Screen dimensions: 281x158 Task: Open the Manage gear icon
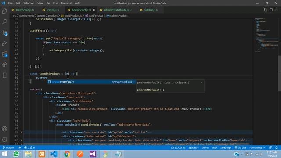pos(4,139)
